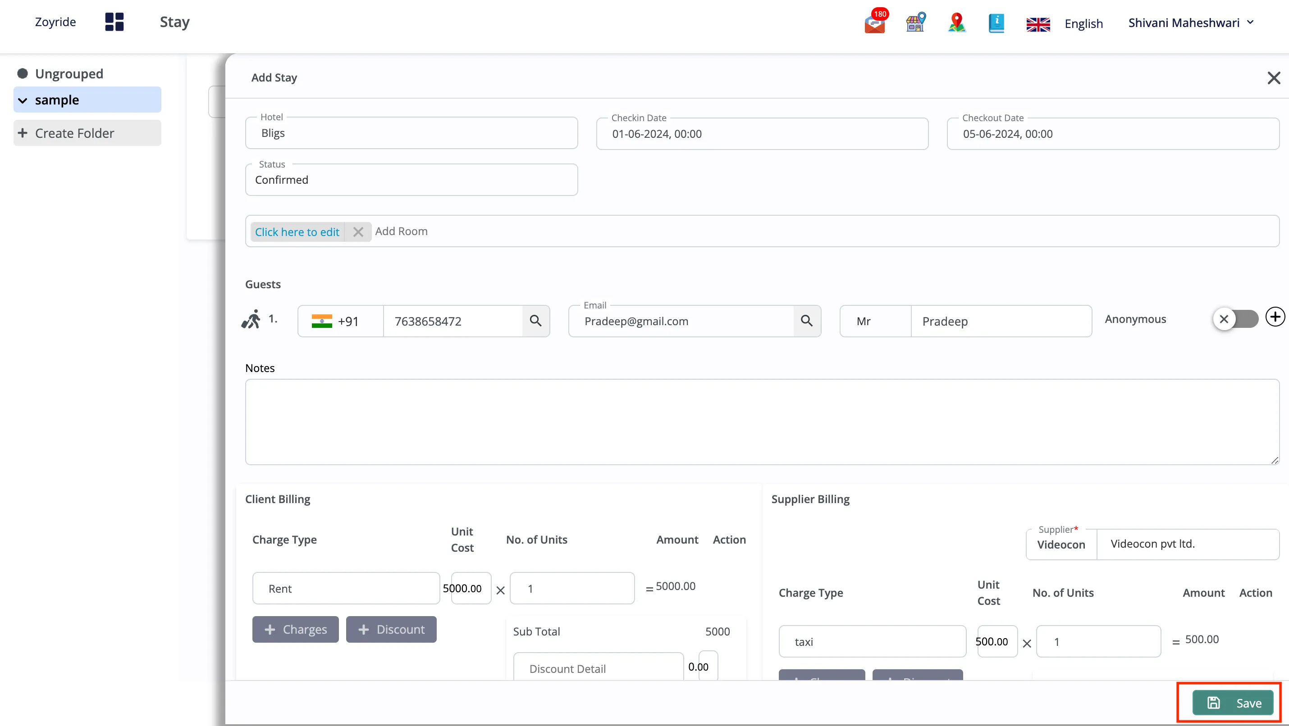
Task: Click the Stay header title
Action: 174,22
